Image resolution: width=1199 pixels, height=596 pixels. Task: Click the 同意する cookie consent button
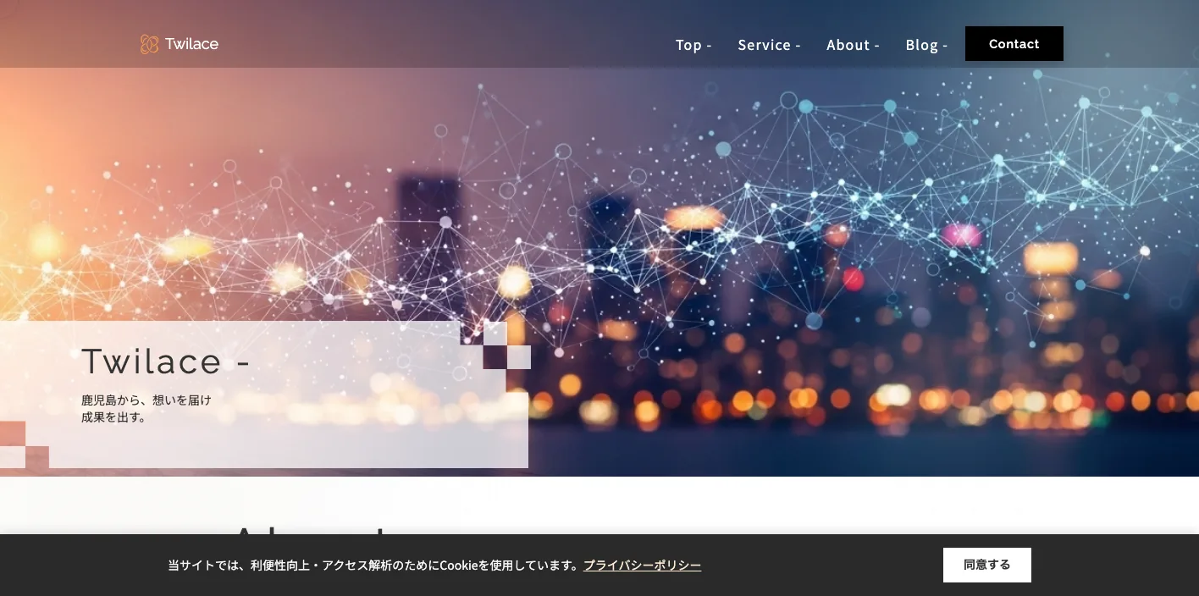point(987,565)
